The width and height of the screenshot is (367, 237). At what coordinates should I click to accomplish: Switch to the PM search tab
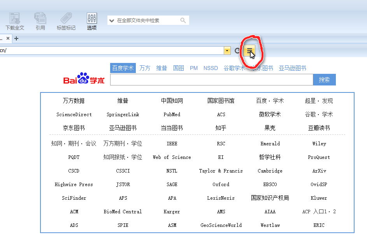[x=193, y=68]
